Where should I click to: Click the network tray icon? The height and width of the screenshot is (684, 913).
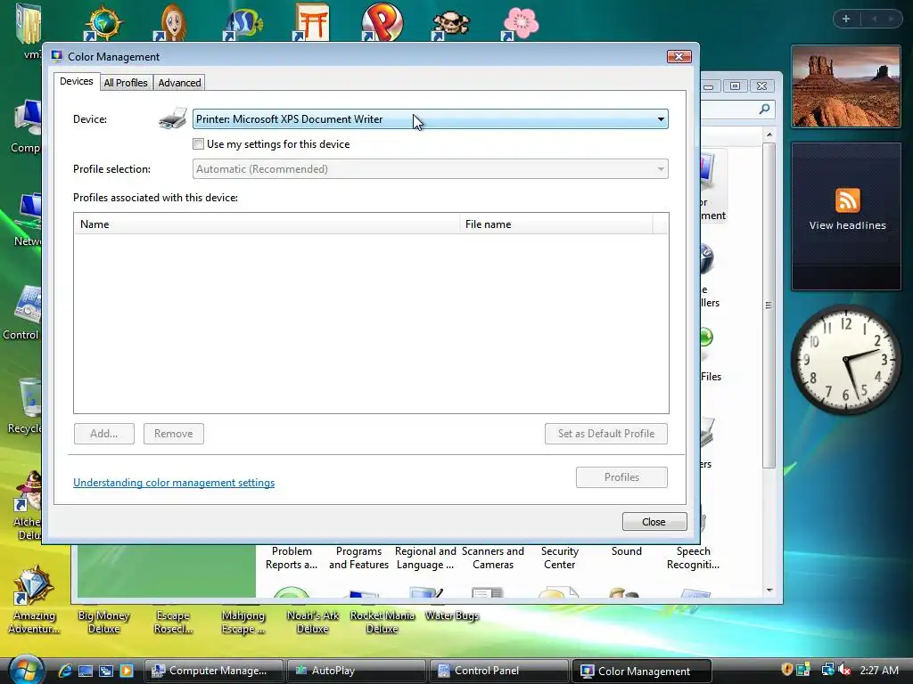pos(827,670)
